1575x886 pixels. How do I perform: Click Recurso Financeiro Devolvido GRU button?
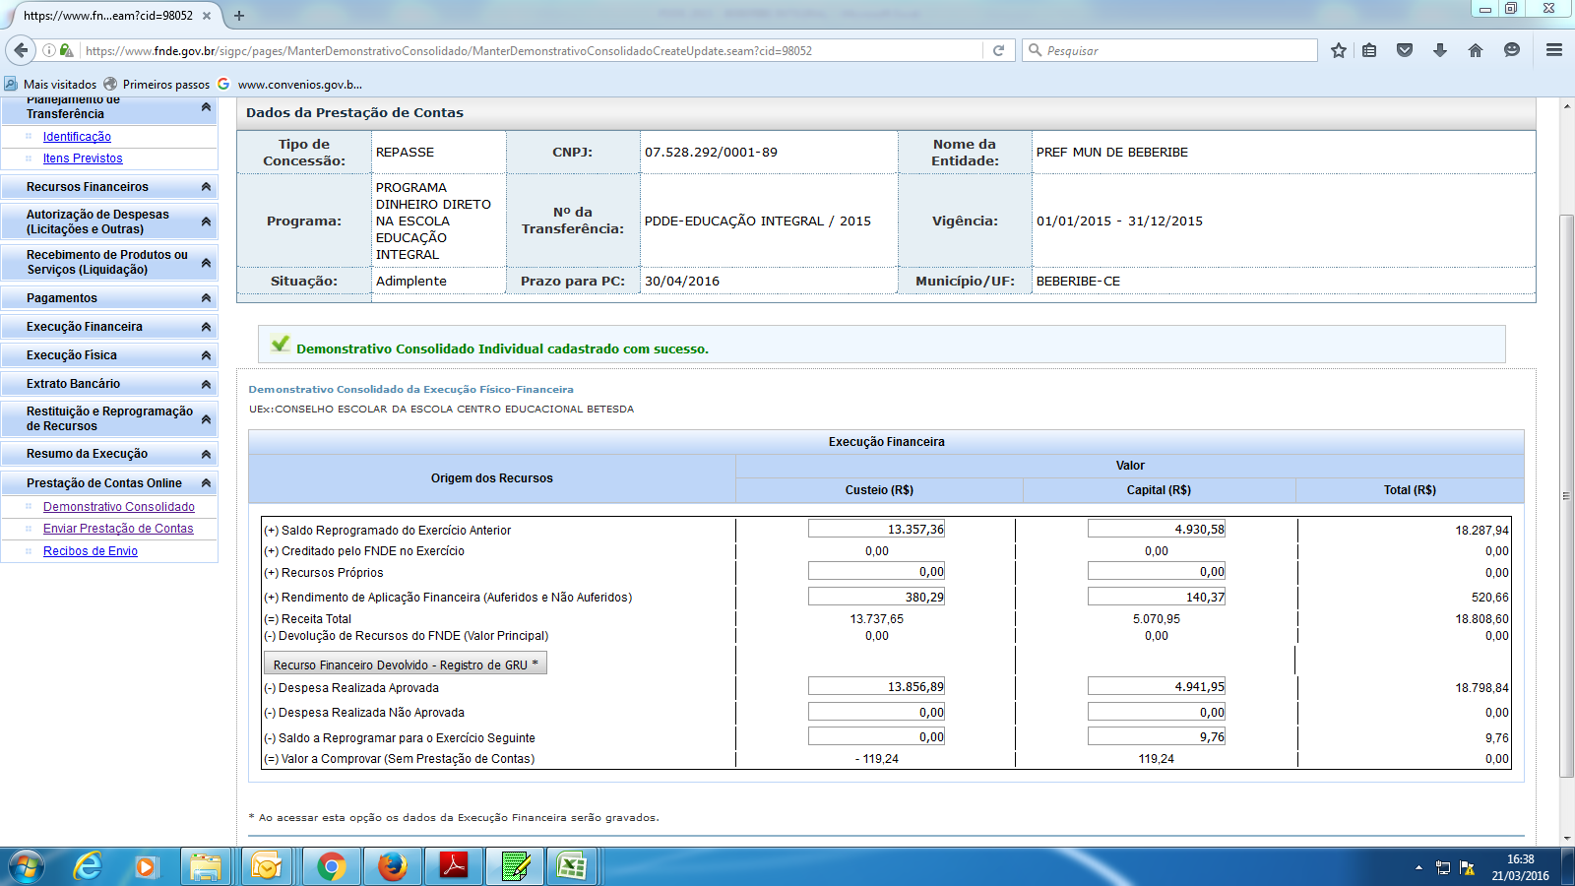pos(405,664)
